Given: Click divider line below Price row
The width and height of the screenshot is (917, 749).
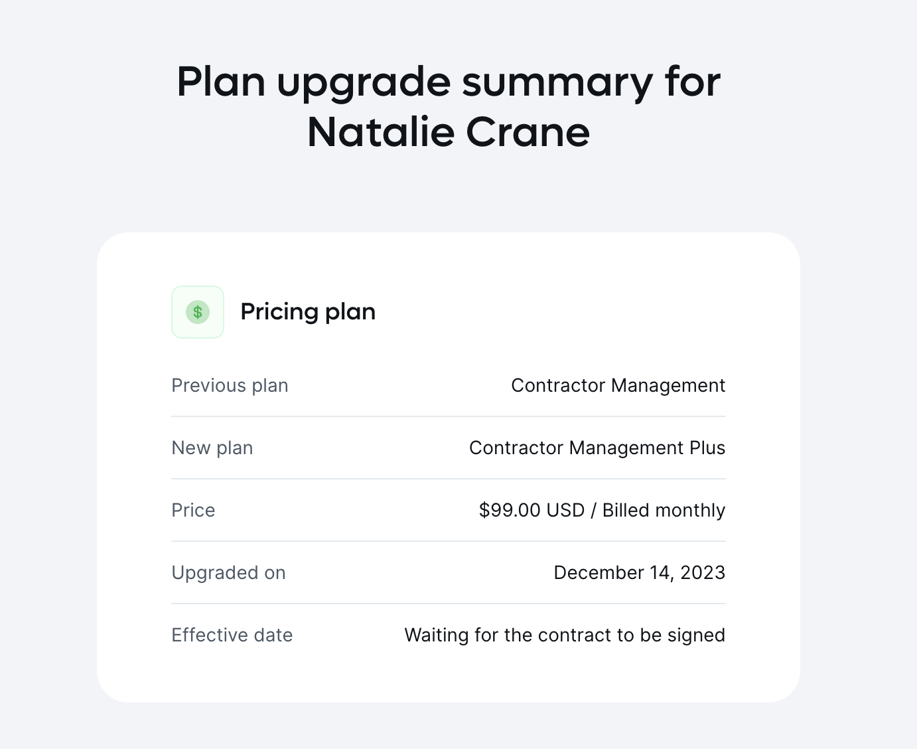Looking at the screenshot, I should click(x=449, y=541).
